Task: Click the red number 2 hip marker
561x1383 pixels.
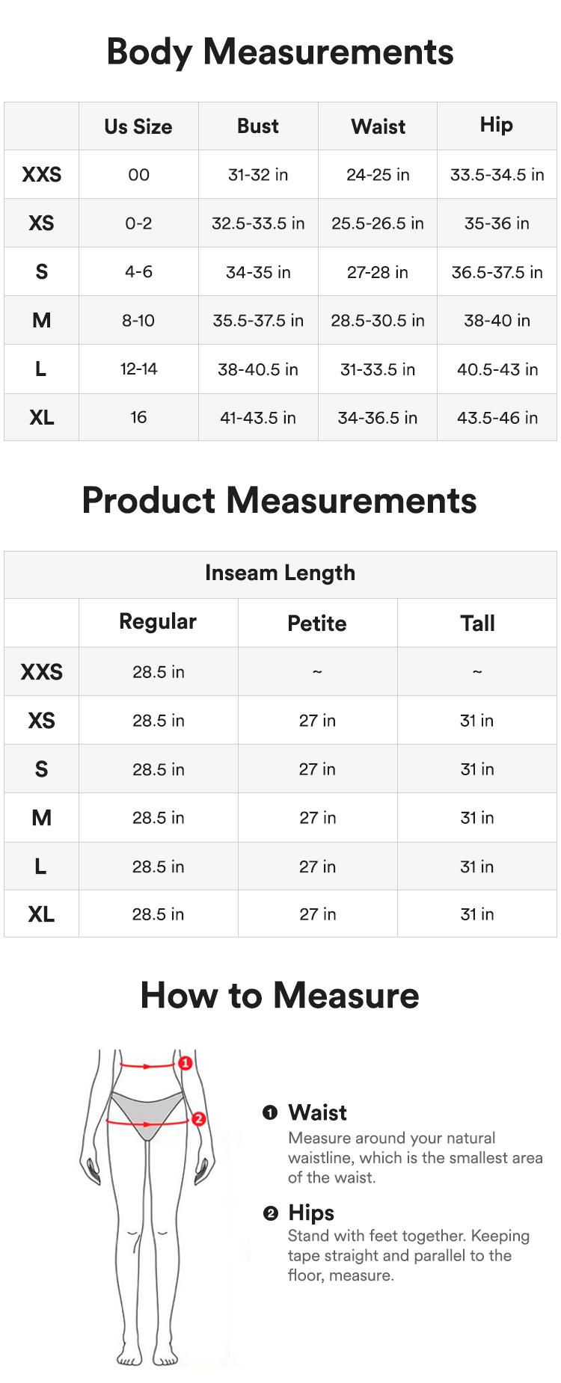Action: click(x=198, y=1119)
